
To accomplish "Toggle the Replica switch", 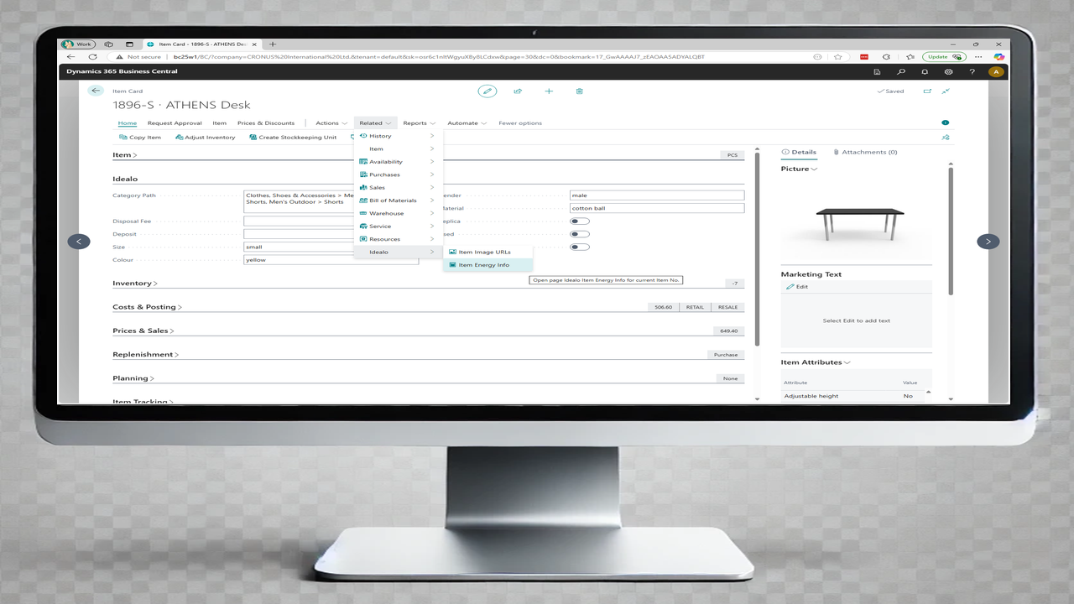I will (x=579, y=221).
